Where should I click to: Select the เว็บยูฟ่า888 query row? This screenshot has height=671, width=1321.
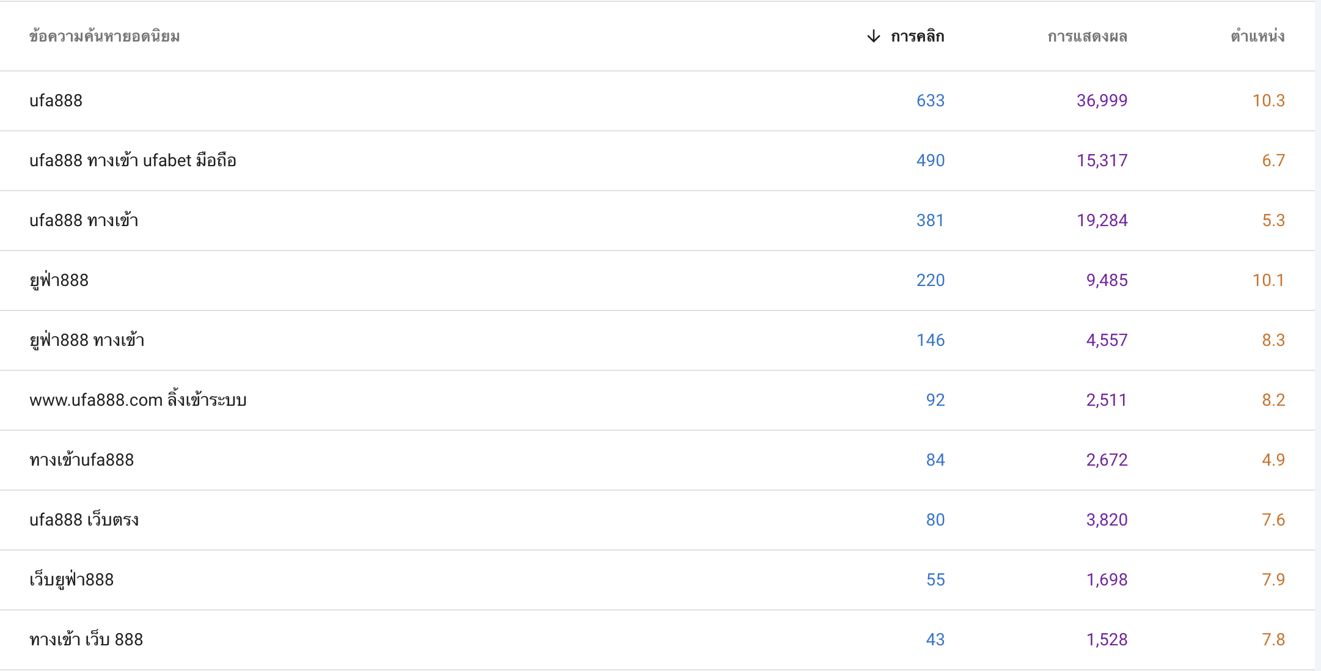coord(657,580)
